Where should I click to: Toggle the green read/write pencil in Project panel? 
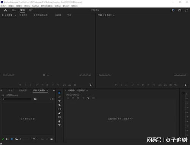point(3,139)
